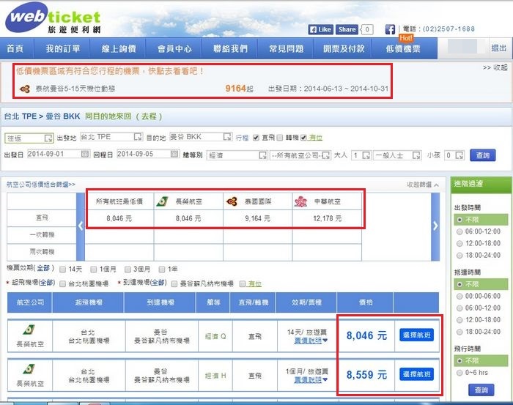The width and height of the screenshot is (513, 405).
Task: Open the 小孩 count dropdown
Action: (454, 155)
